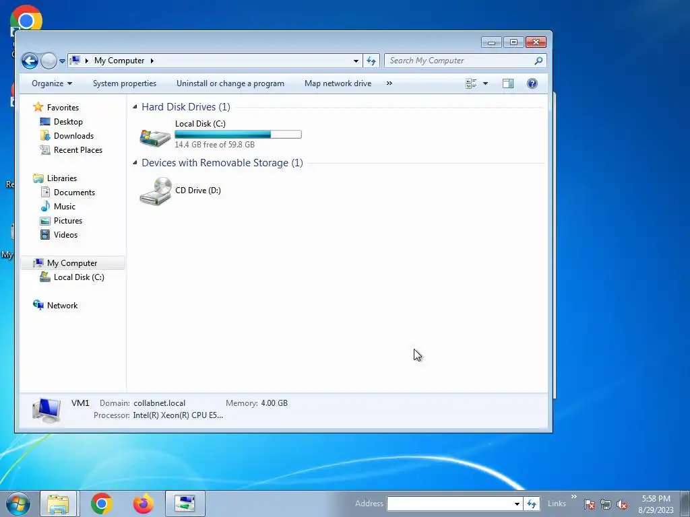Click the greyed Forward navigation button
Image resolution: width=690 pixels, height=517 pixels.
pos(49,61)
